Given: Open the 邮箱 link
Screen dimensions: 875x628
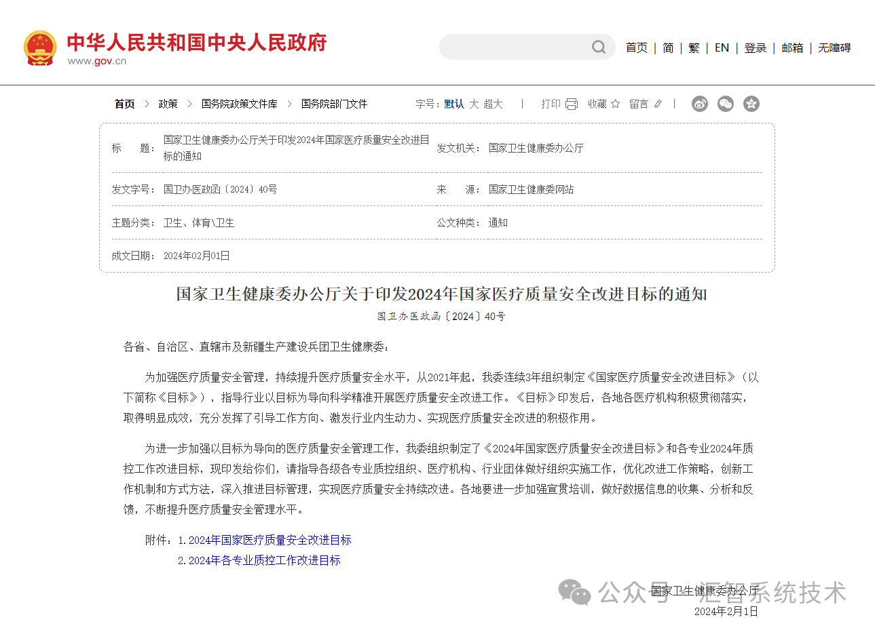Looking at the screenshot, I should pyautogui.click(x=792, y=47).
